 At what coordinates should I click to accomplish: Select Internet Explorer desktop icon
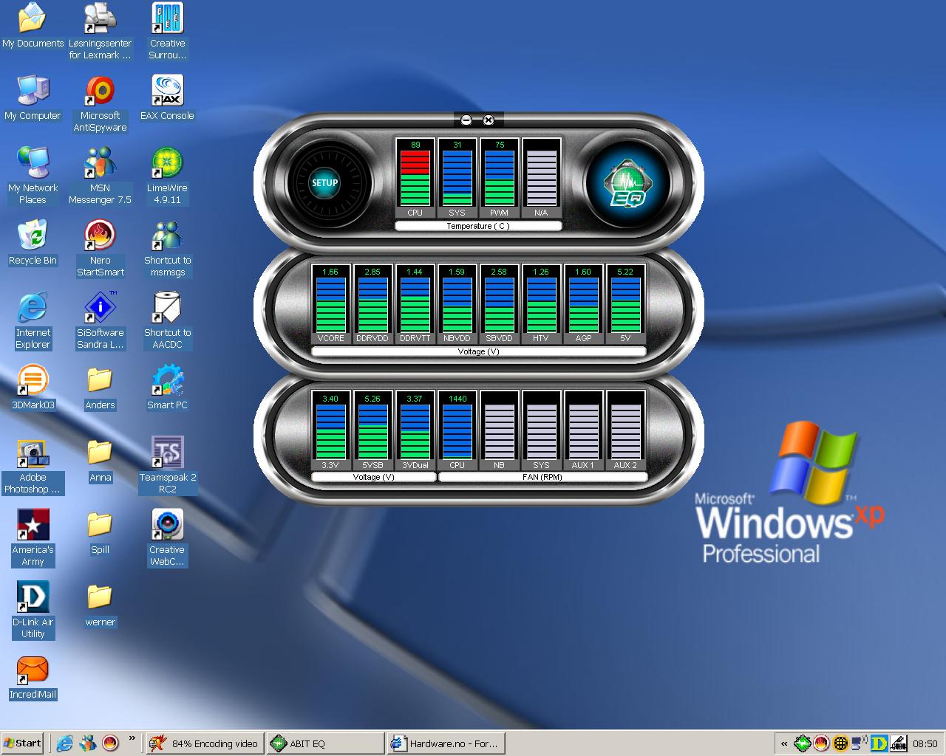(x=33, y=320)
